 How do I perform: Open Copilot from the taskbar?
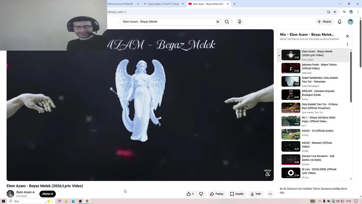tap(59, 201)
